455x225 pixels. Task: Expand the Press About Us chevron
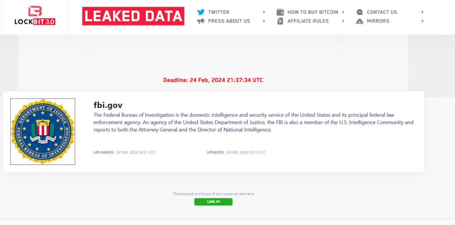click(264, 21)
